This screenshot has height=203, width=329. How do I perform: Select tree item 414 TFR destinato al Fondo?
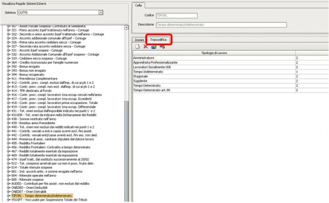(31, 91)
